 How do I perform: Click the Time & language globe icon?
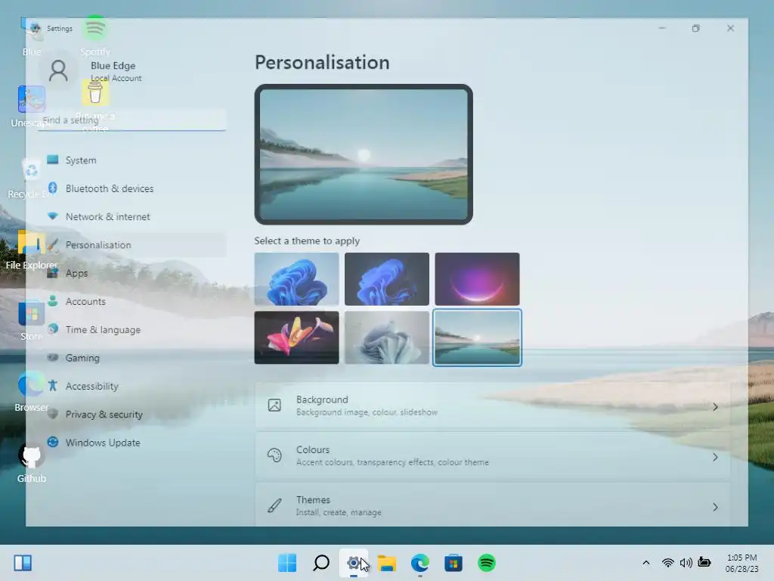tap(52, 329)
